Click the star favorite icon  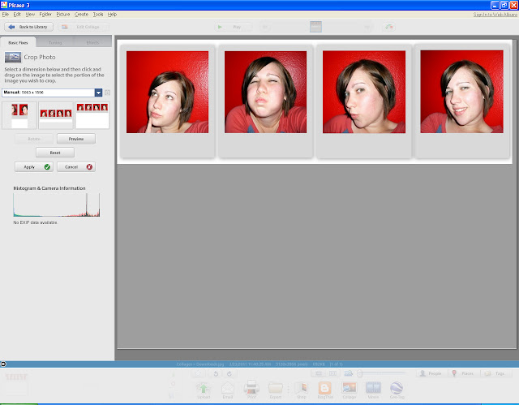coord(198,373)
